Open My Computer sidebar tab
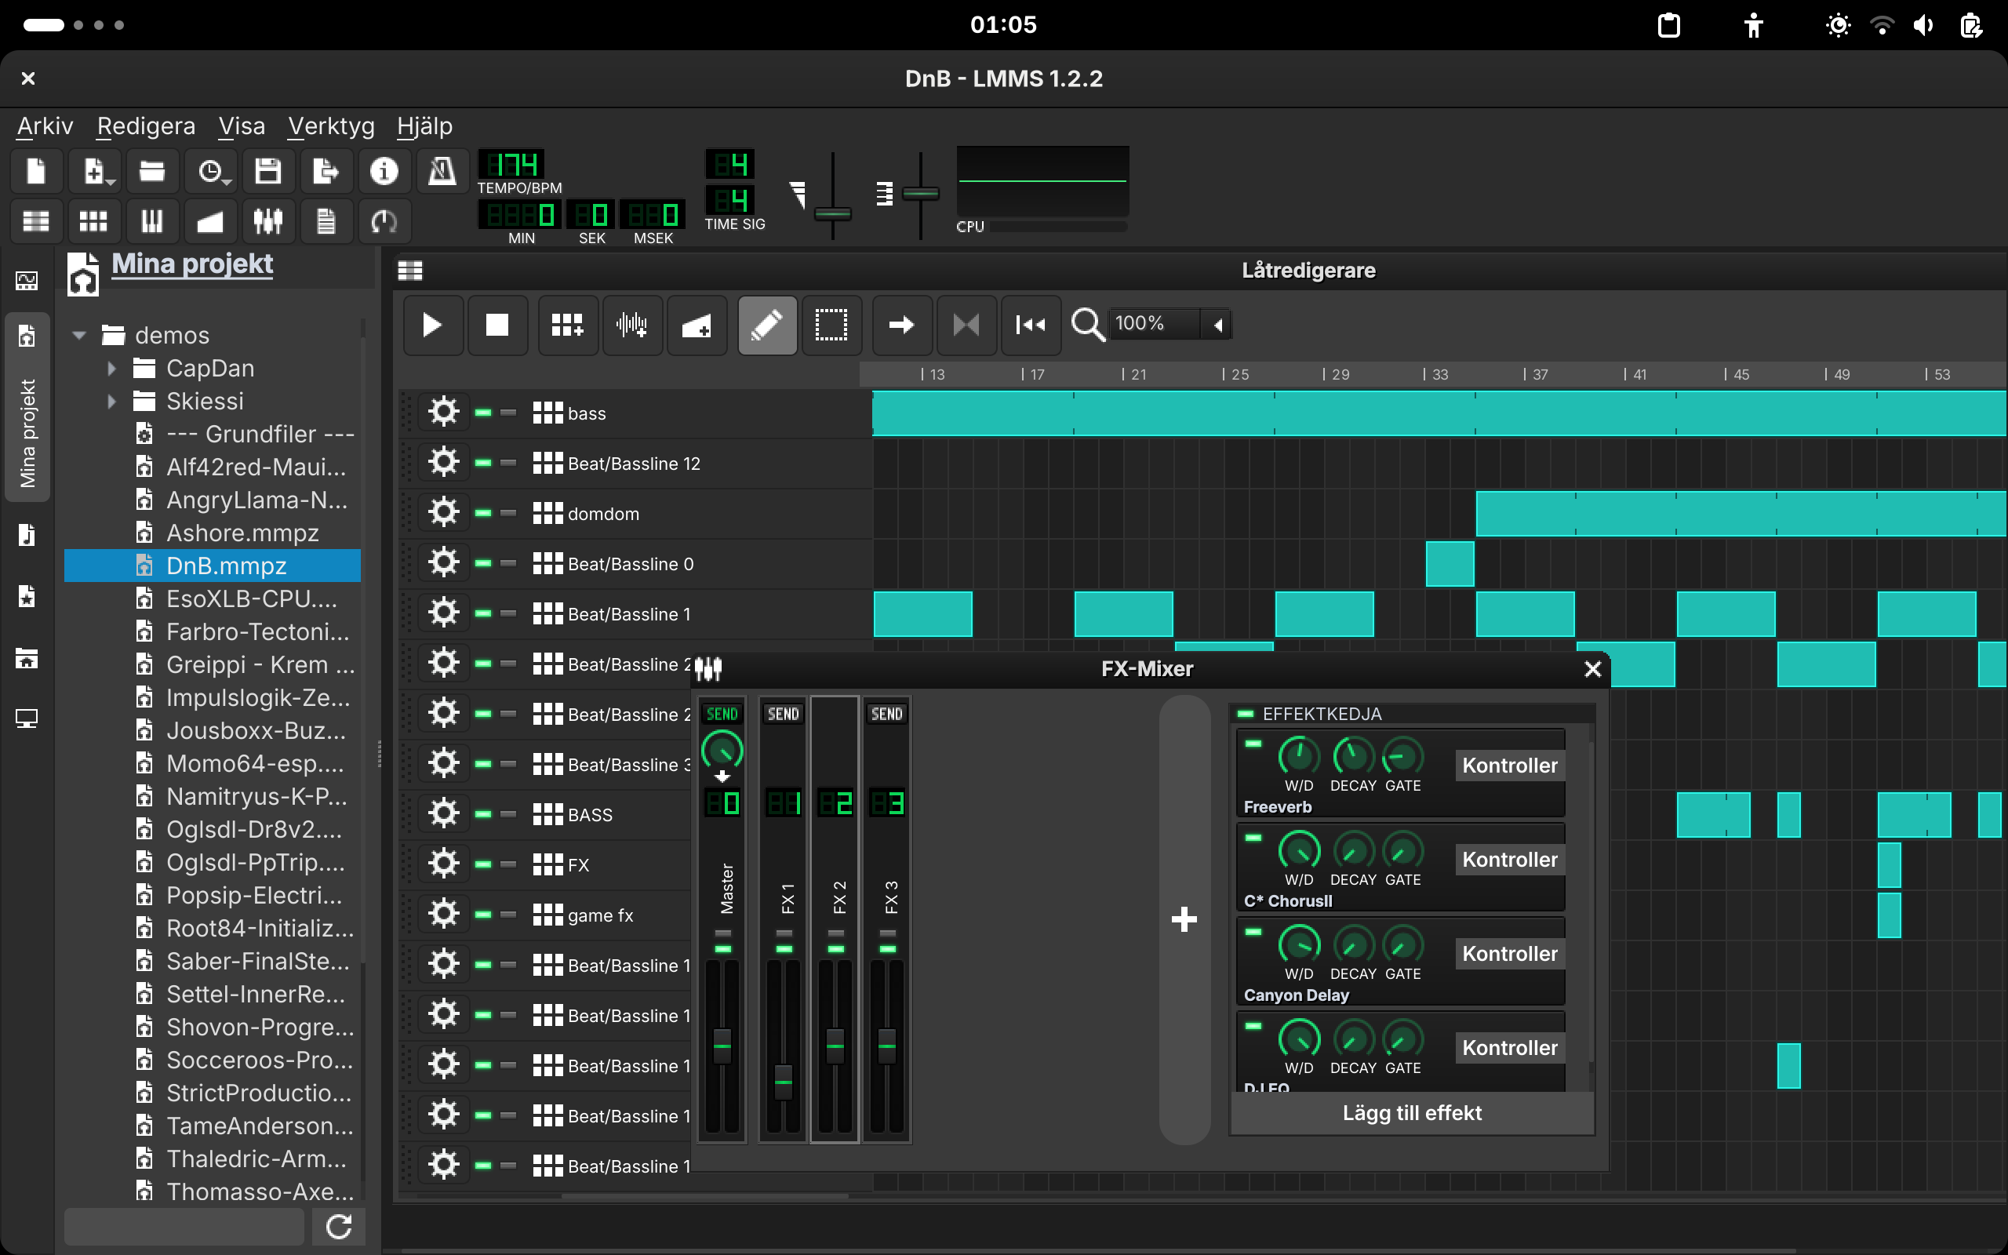Image resolution: width=2008 pixels, height=1255 pixels. click(x=27, y=718)
